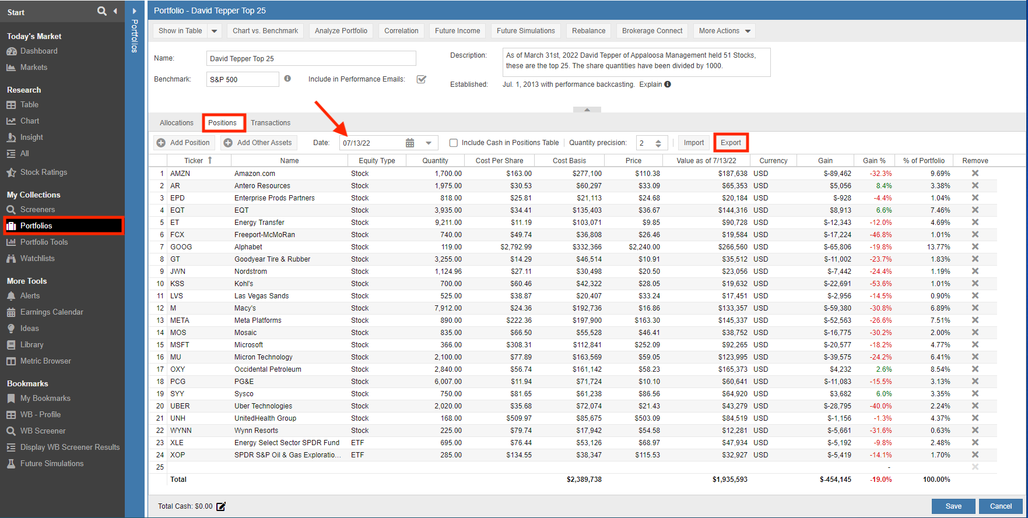Open Portfolios in My Collections

pos(64,226)
